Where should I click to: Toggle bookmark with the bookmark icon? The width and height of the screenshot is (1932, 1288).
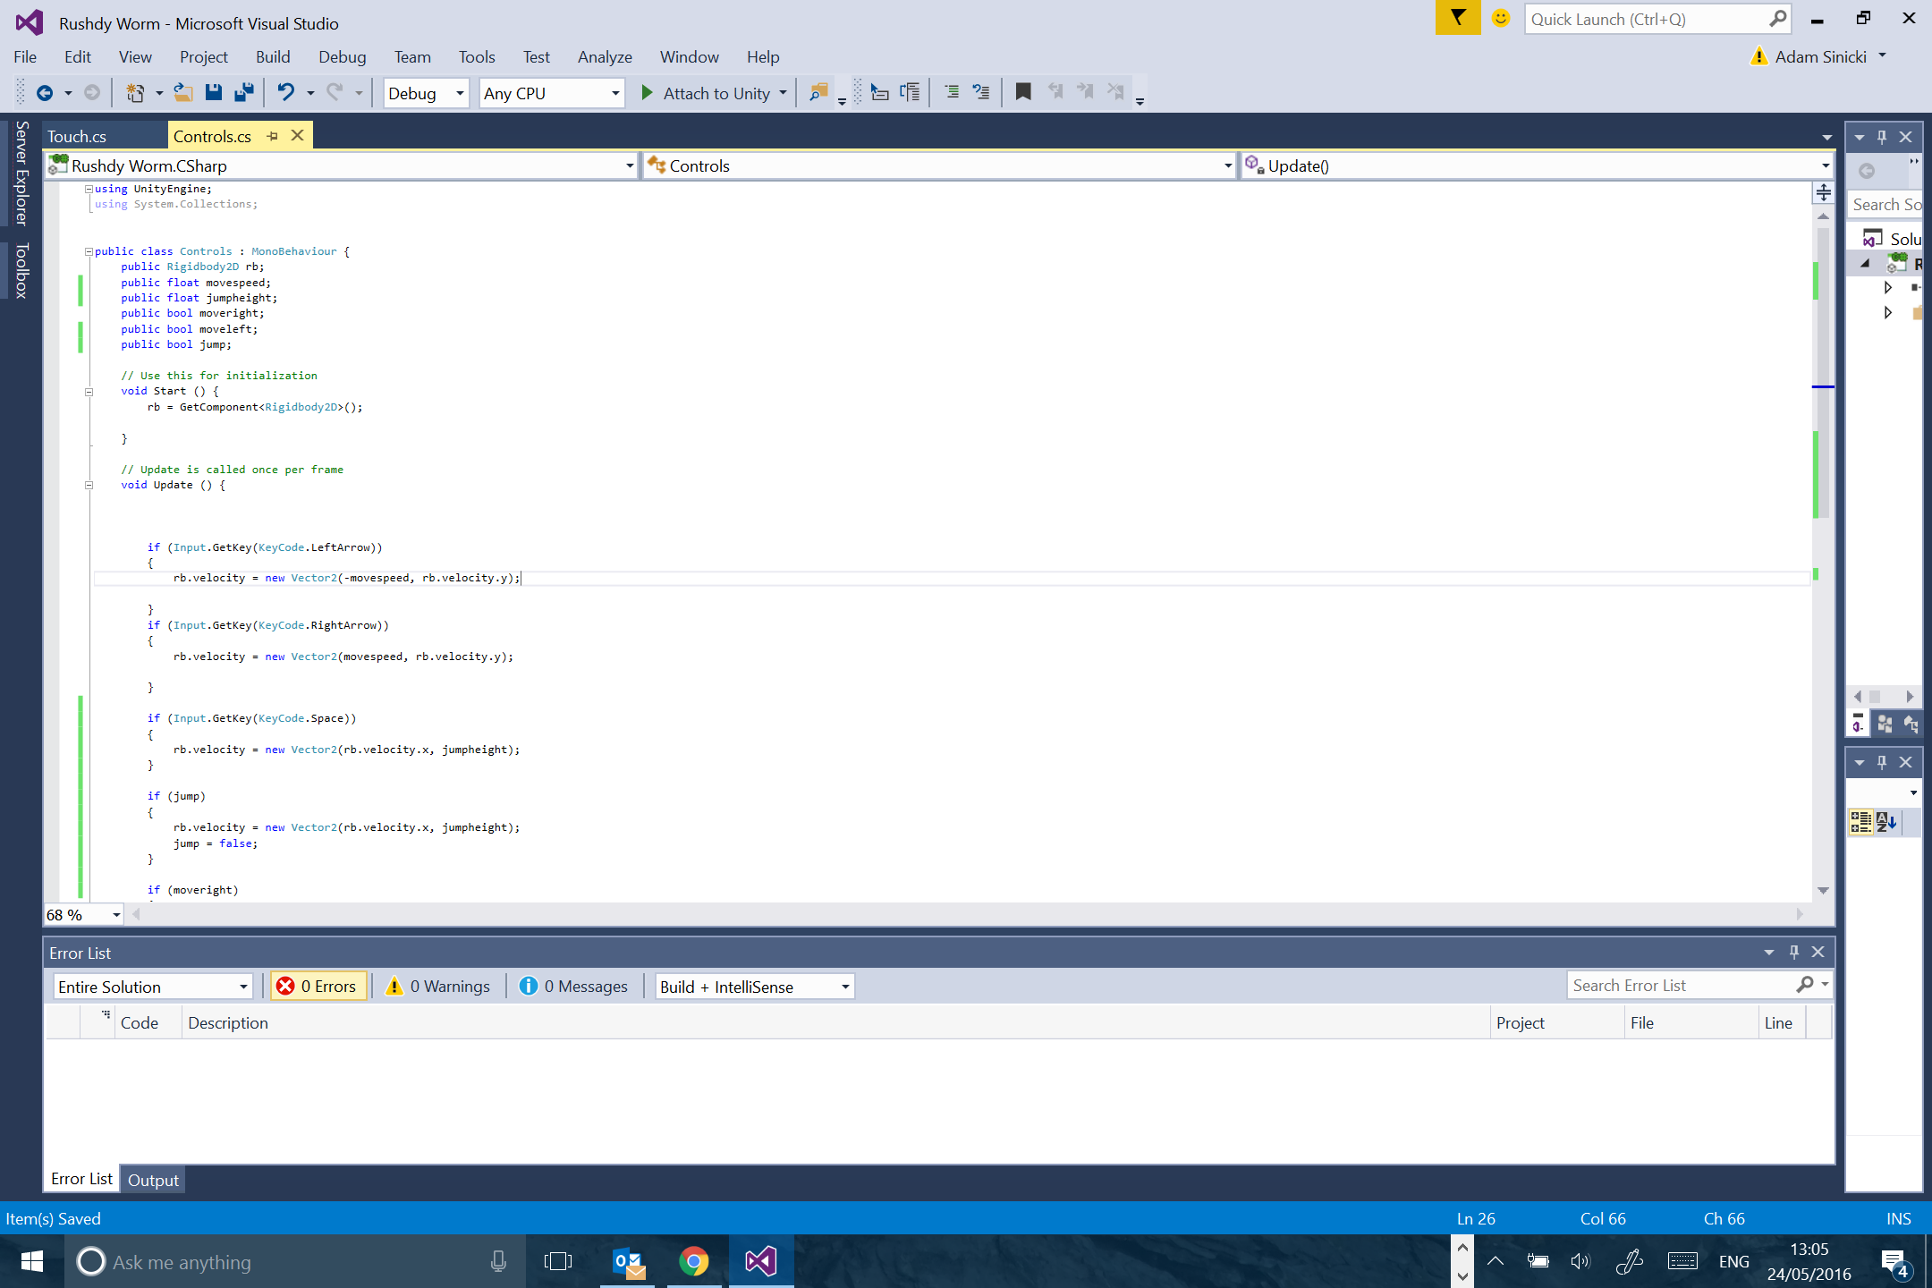click(x=1023, y=92)
